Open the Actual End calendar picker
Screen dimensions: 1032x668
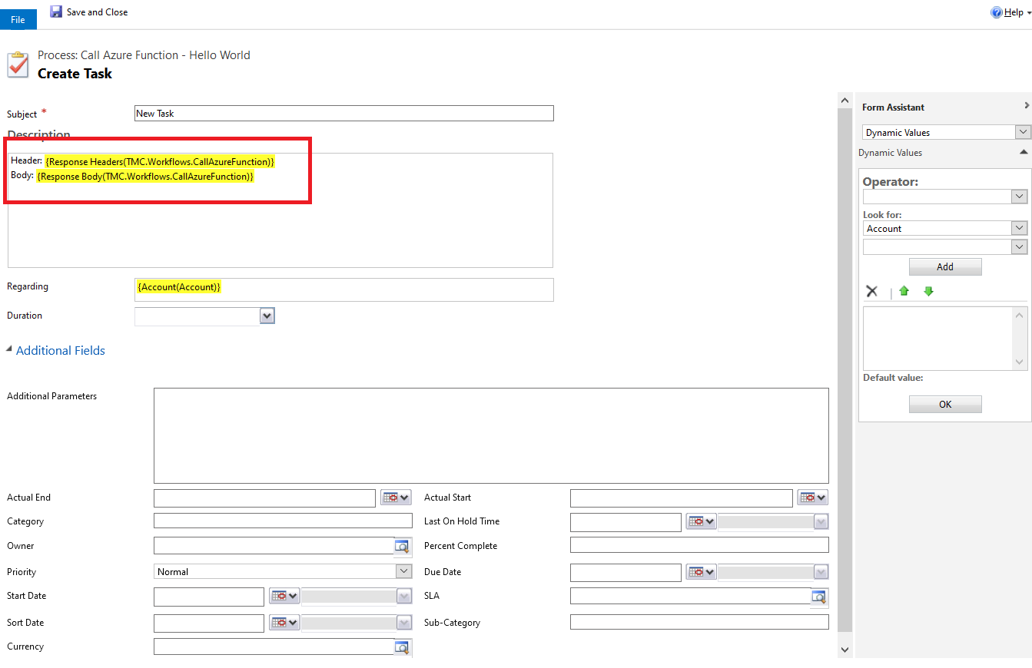coord(396,498)
